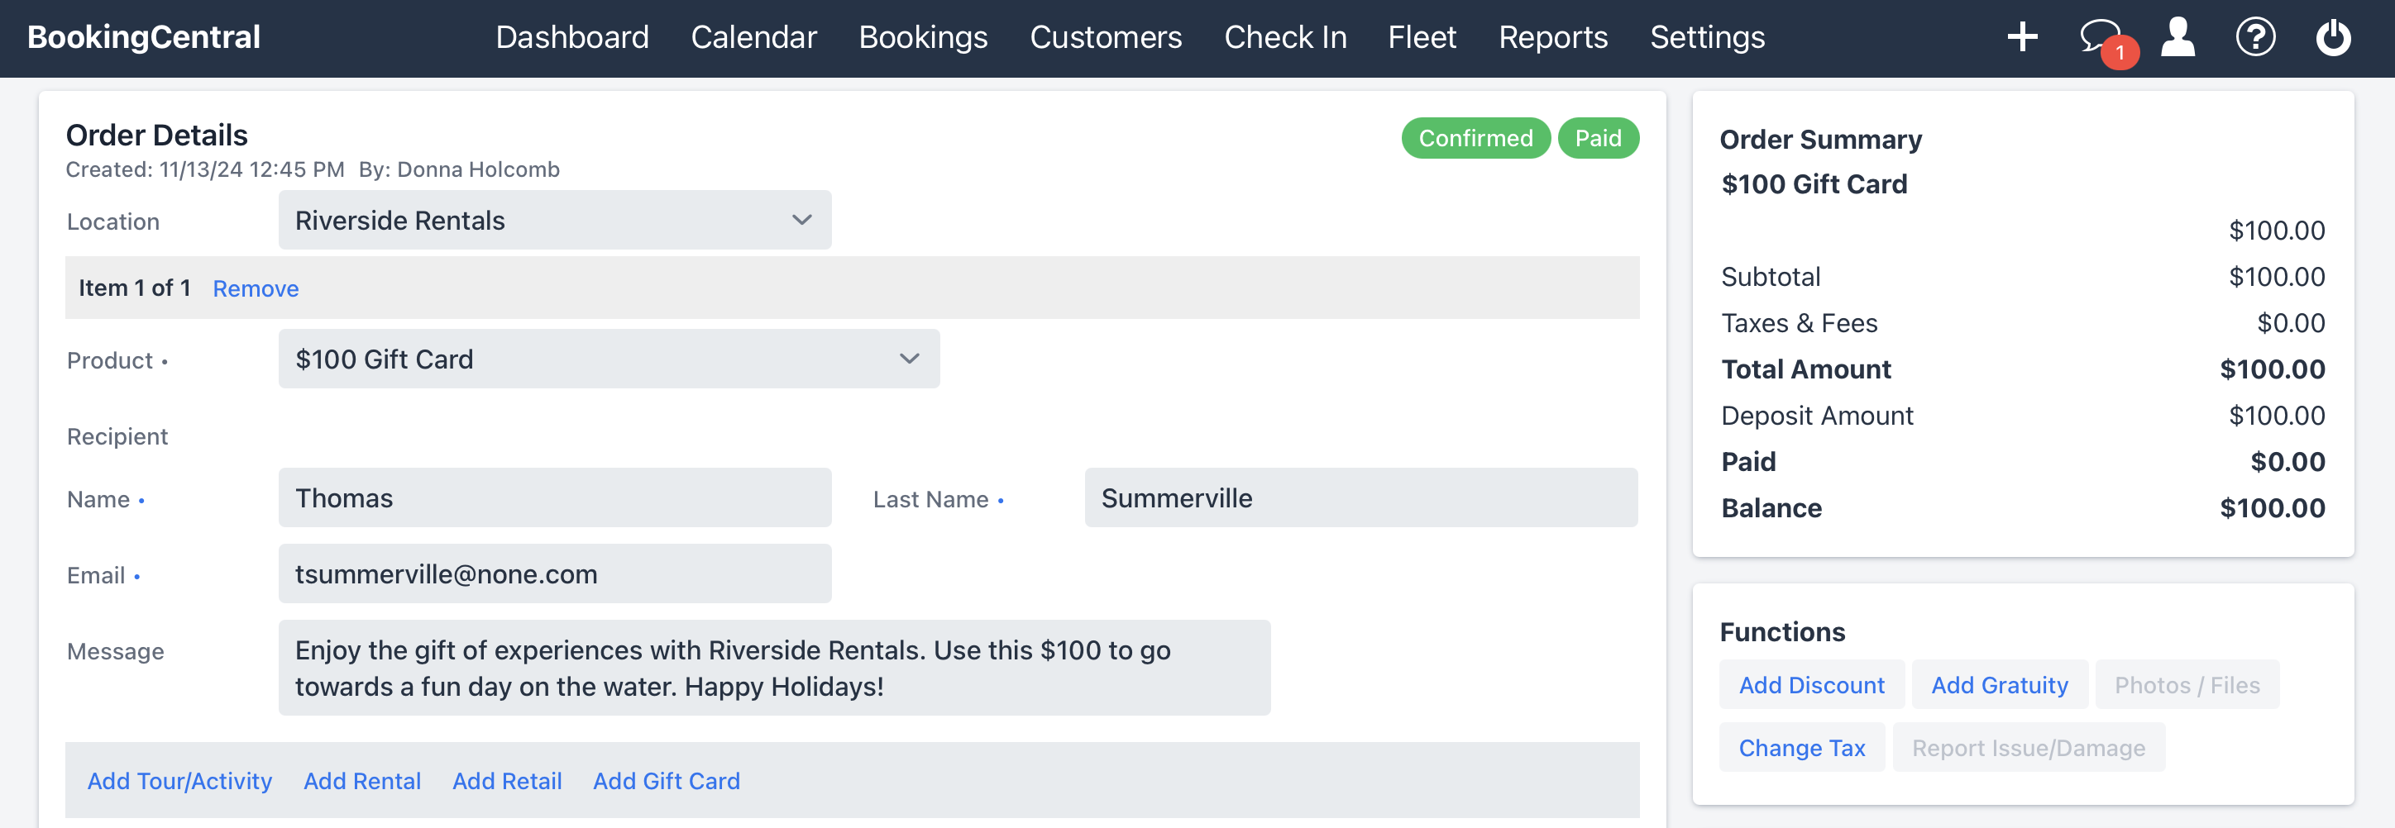The height and width of the screenshot is (828, 2395).
Task: Expand the Location dropdown Riverside Rentals
Action: [x=555, y=221]
